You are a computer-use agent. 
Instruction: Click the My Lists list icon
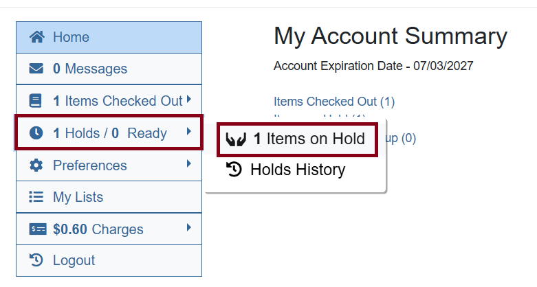[x=36, y=197]
